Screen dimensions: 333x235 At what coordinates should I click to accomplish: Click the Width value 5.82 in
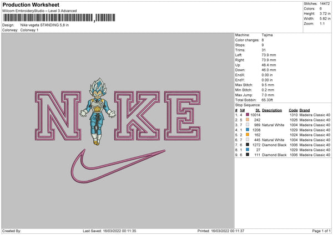click(x=325, y=19)
